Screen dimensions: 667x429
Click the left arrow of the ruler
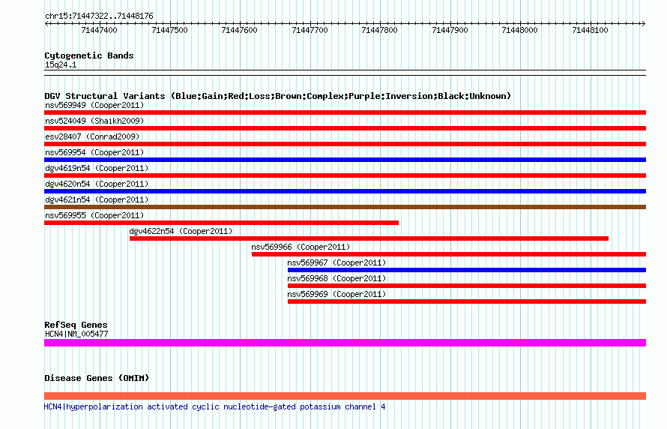click(x=46, y=24)
